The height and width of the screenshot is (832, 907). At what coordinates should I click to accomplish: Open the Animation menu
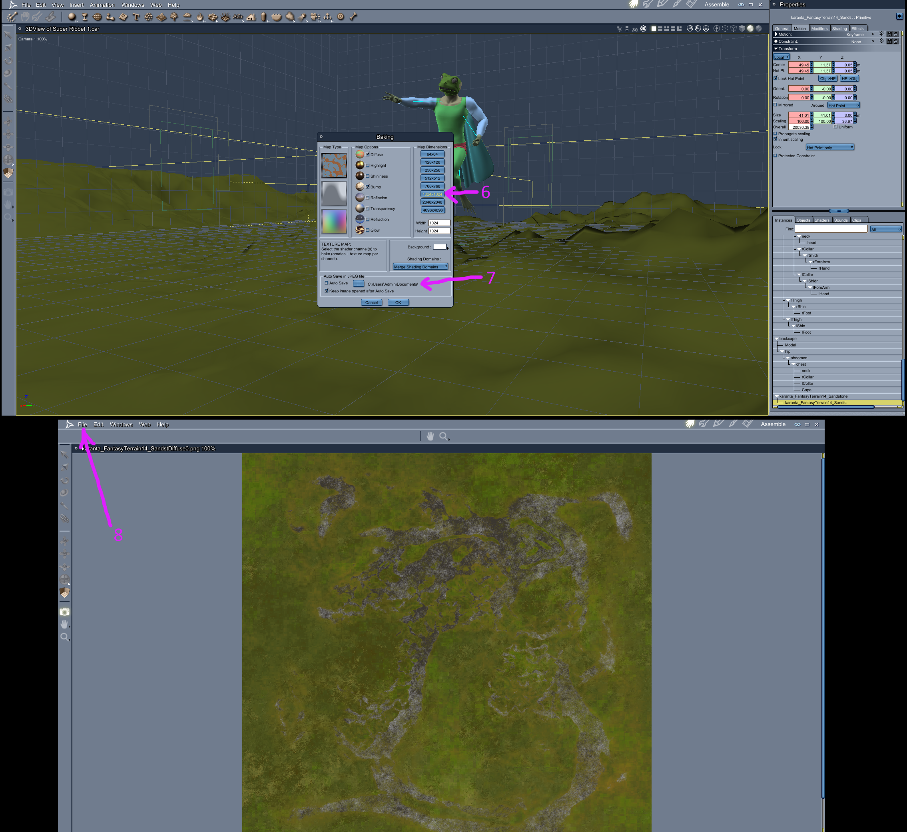click(102, 5)
